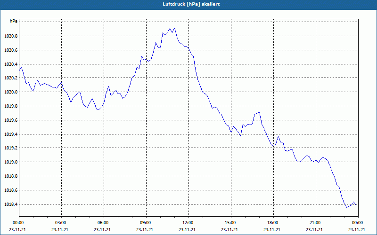Select the 21:00 x-axis label
The height and width of the screenshot is (235, 377).
pos(316,222)
